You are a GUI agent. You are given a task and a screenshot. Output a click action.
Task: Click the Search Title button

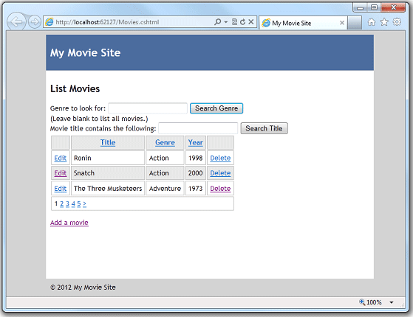point(264,128)
